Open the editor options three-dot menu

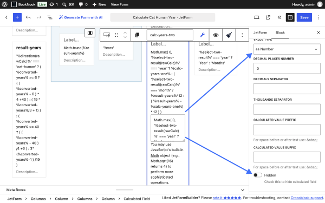click(x=318, y=17)
